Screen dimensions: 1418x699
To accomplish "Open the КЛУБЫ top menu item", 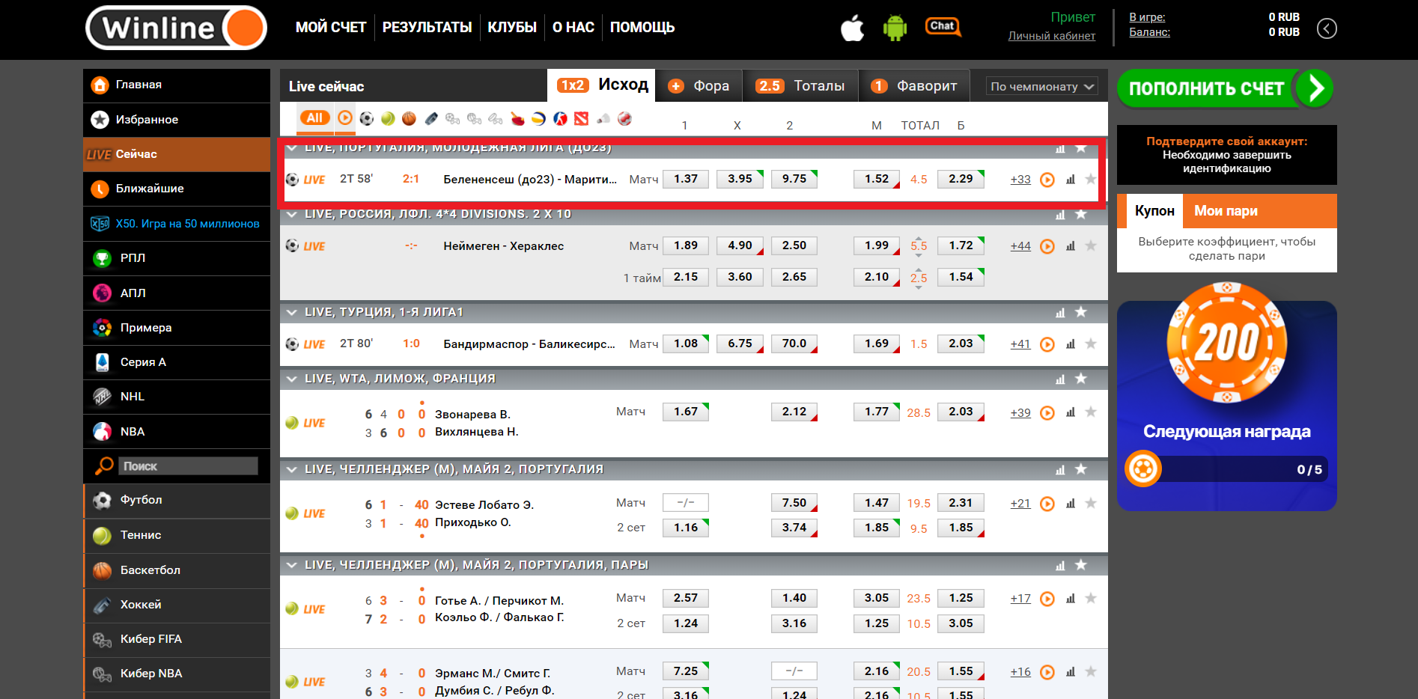I will [x=512, y=28].
